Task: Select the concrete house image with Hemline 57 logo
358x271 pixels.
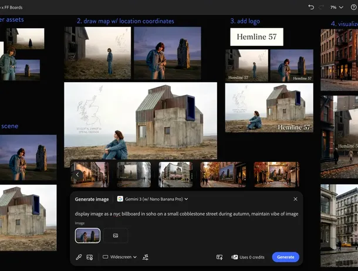Action: 269,108
